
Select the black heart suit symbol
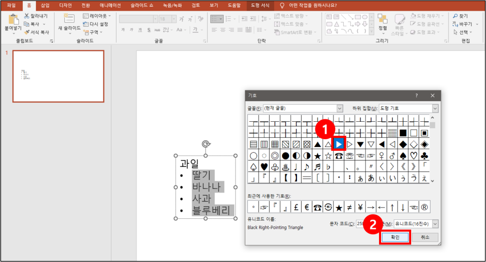pyautogui.click(x=264, y=167)
